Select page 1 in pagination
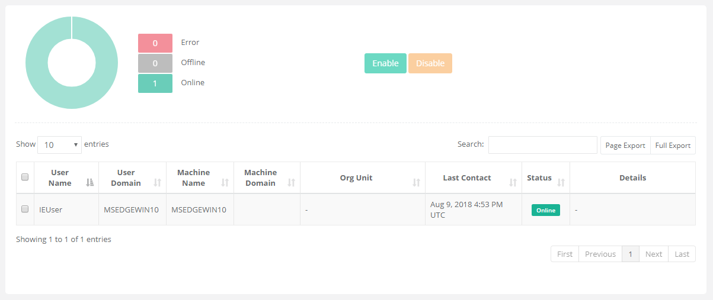Image resolution: width=713 pixels, height=300 pixels. click(x=630, y=254)
